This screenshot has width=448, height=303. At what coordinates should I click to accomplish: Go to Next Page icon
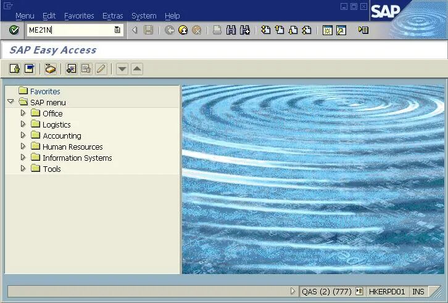[x=293, y=30]
